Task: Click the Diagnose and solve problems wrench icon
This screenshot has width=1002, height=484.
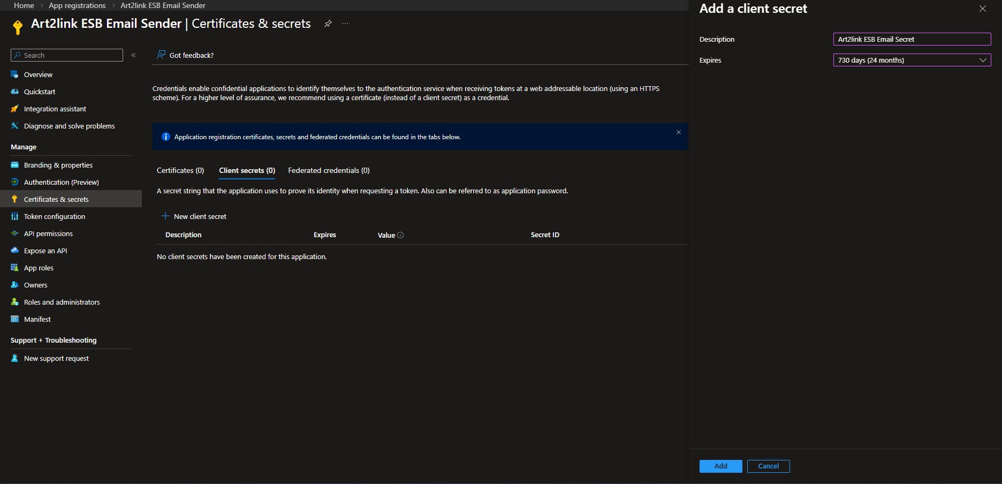Action: tap(14, 126)
